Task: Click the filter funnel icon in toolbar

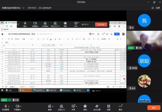Action: [x=93, y=39]
